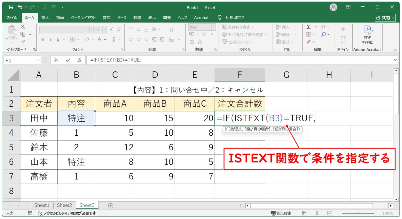This screenshot has width=402, height=219.
Task: Expand the formula bar chevron
Action: [x=396, y=60]
